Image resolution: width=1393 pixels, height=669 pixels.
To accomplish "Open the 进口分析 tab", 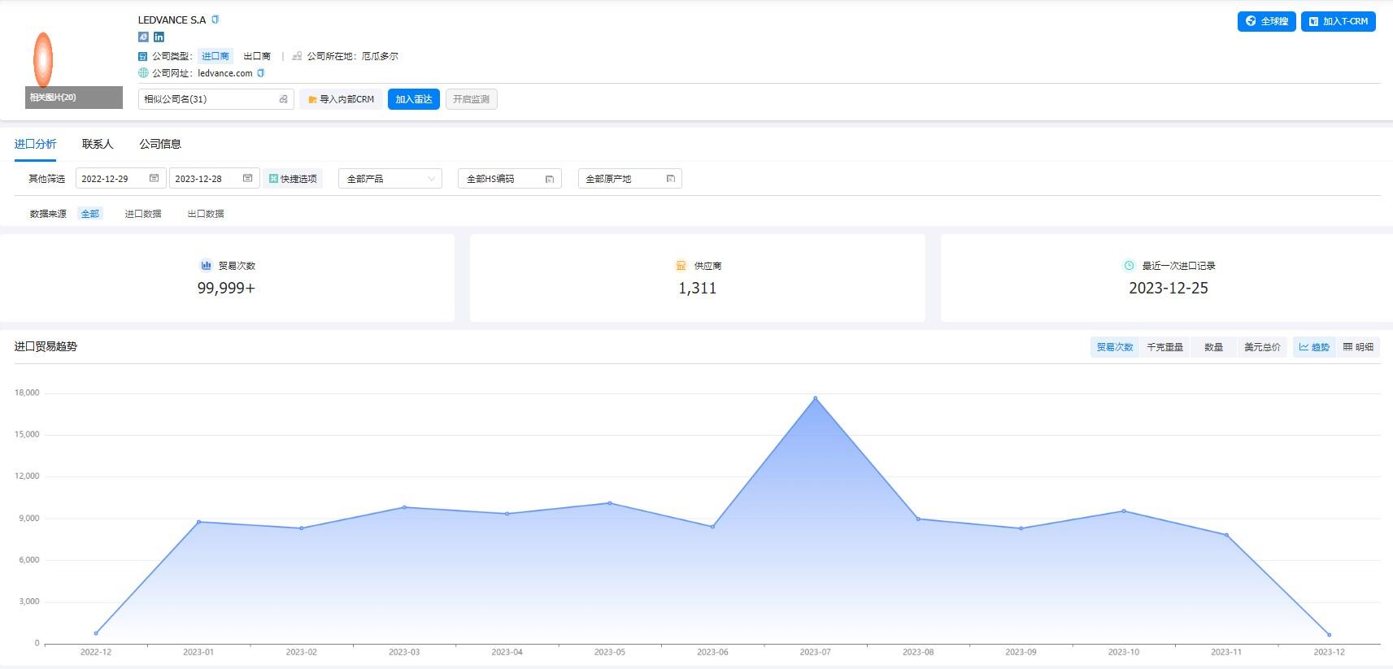I will (x=35, y=144).
